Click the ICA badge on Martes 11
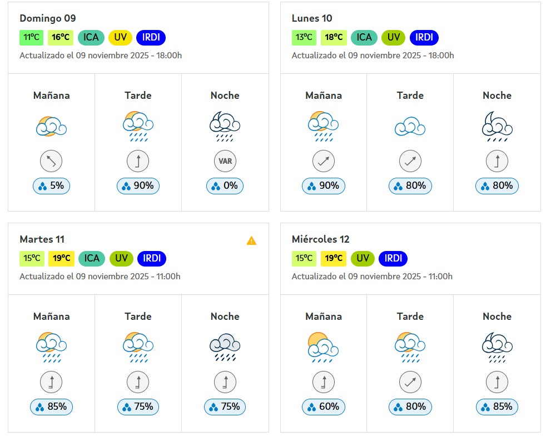The height and width of the screenshot is (437, 546). 92,259
